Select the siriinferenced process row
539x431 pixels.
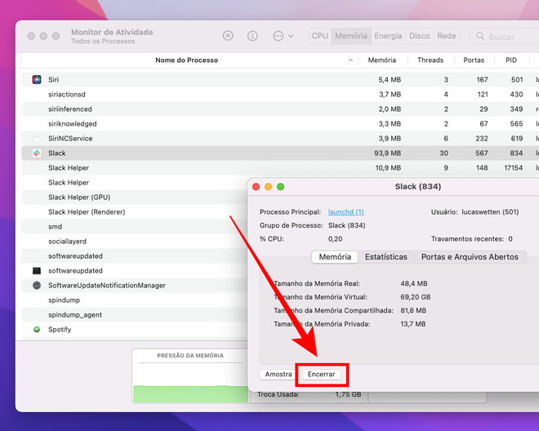click(x=280, y=109)
